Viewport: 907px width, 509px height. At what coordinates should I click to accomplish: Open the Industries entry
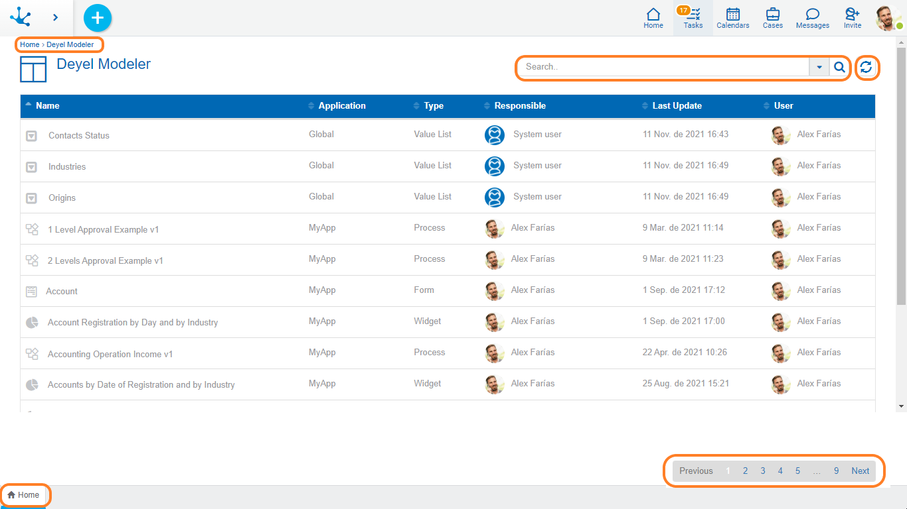(67, 167)
